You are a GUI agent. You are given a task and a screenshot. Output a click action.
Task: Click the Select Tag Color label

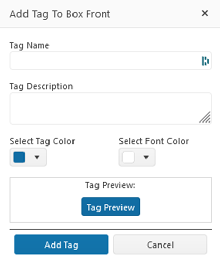tap(42, 141)
